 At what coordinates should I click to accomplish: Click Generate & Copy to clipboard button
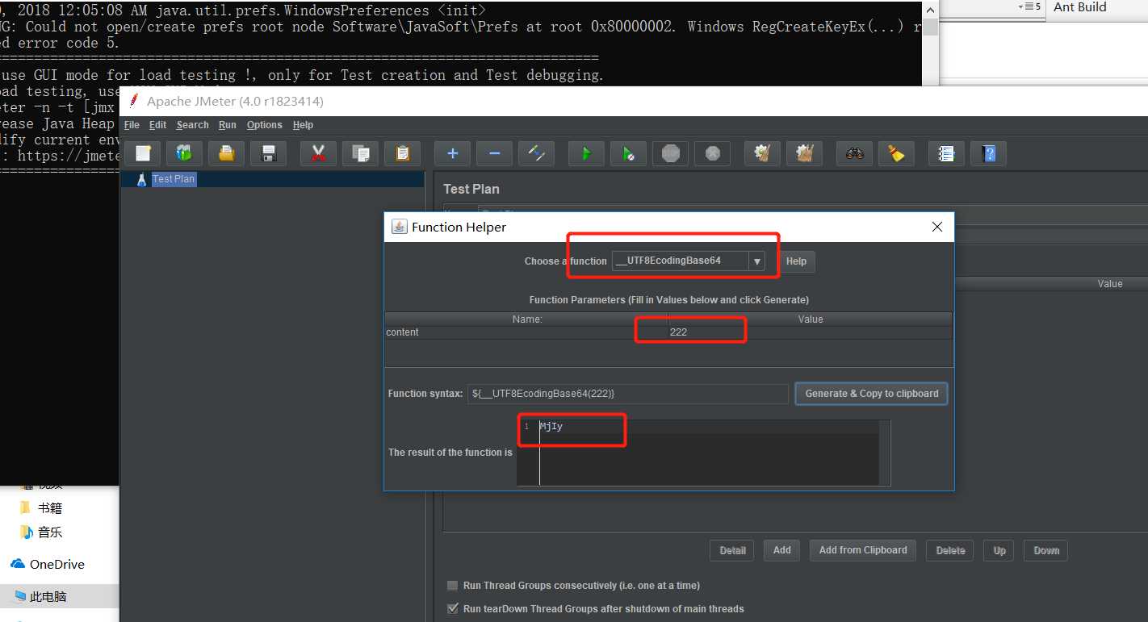point(871,394)
